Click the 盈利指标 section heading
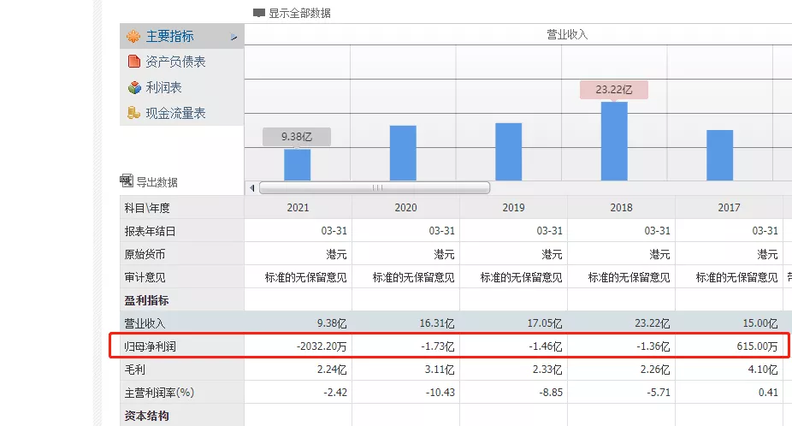Image resolution: width=792 pixels, height=426 pixels. point(146,300)
